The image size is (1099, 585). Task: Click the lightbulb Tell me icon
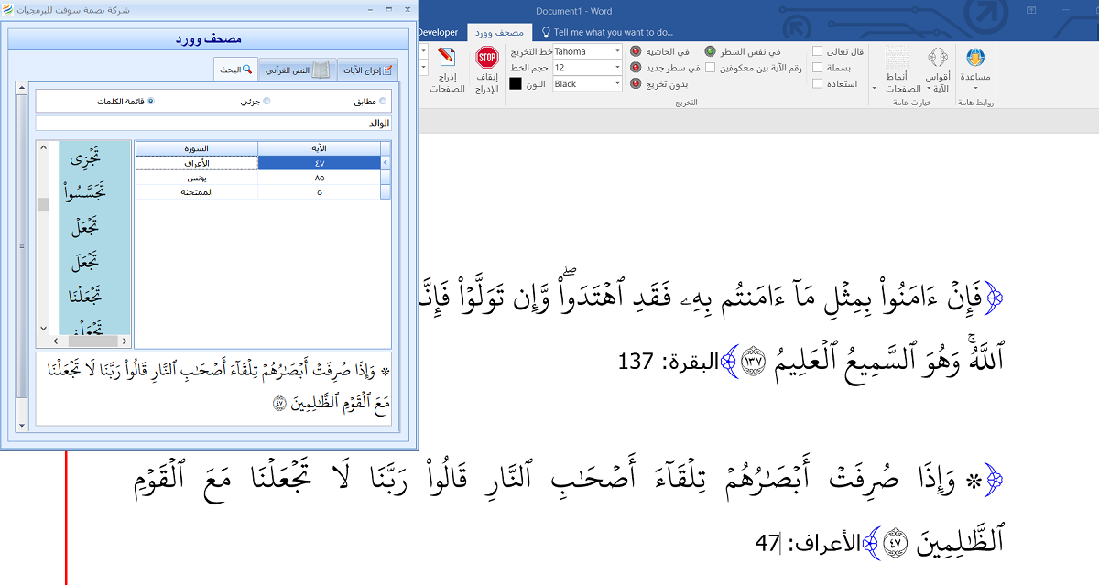click(545, 32)
